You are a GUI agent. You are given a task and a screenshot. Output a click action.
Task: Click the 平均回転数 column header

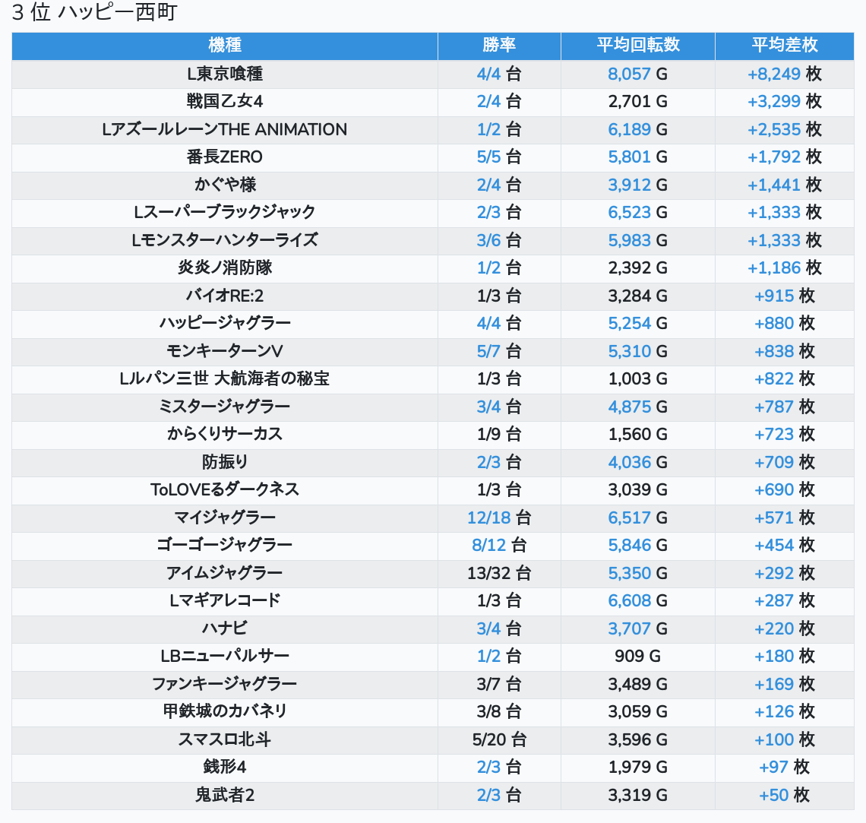click(638, 45)
